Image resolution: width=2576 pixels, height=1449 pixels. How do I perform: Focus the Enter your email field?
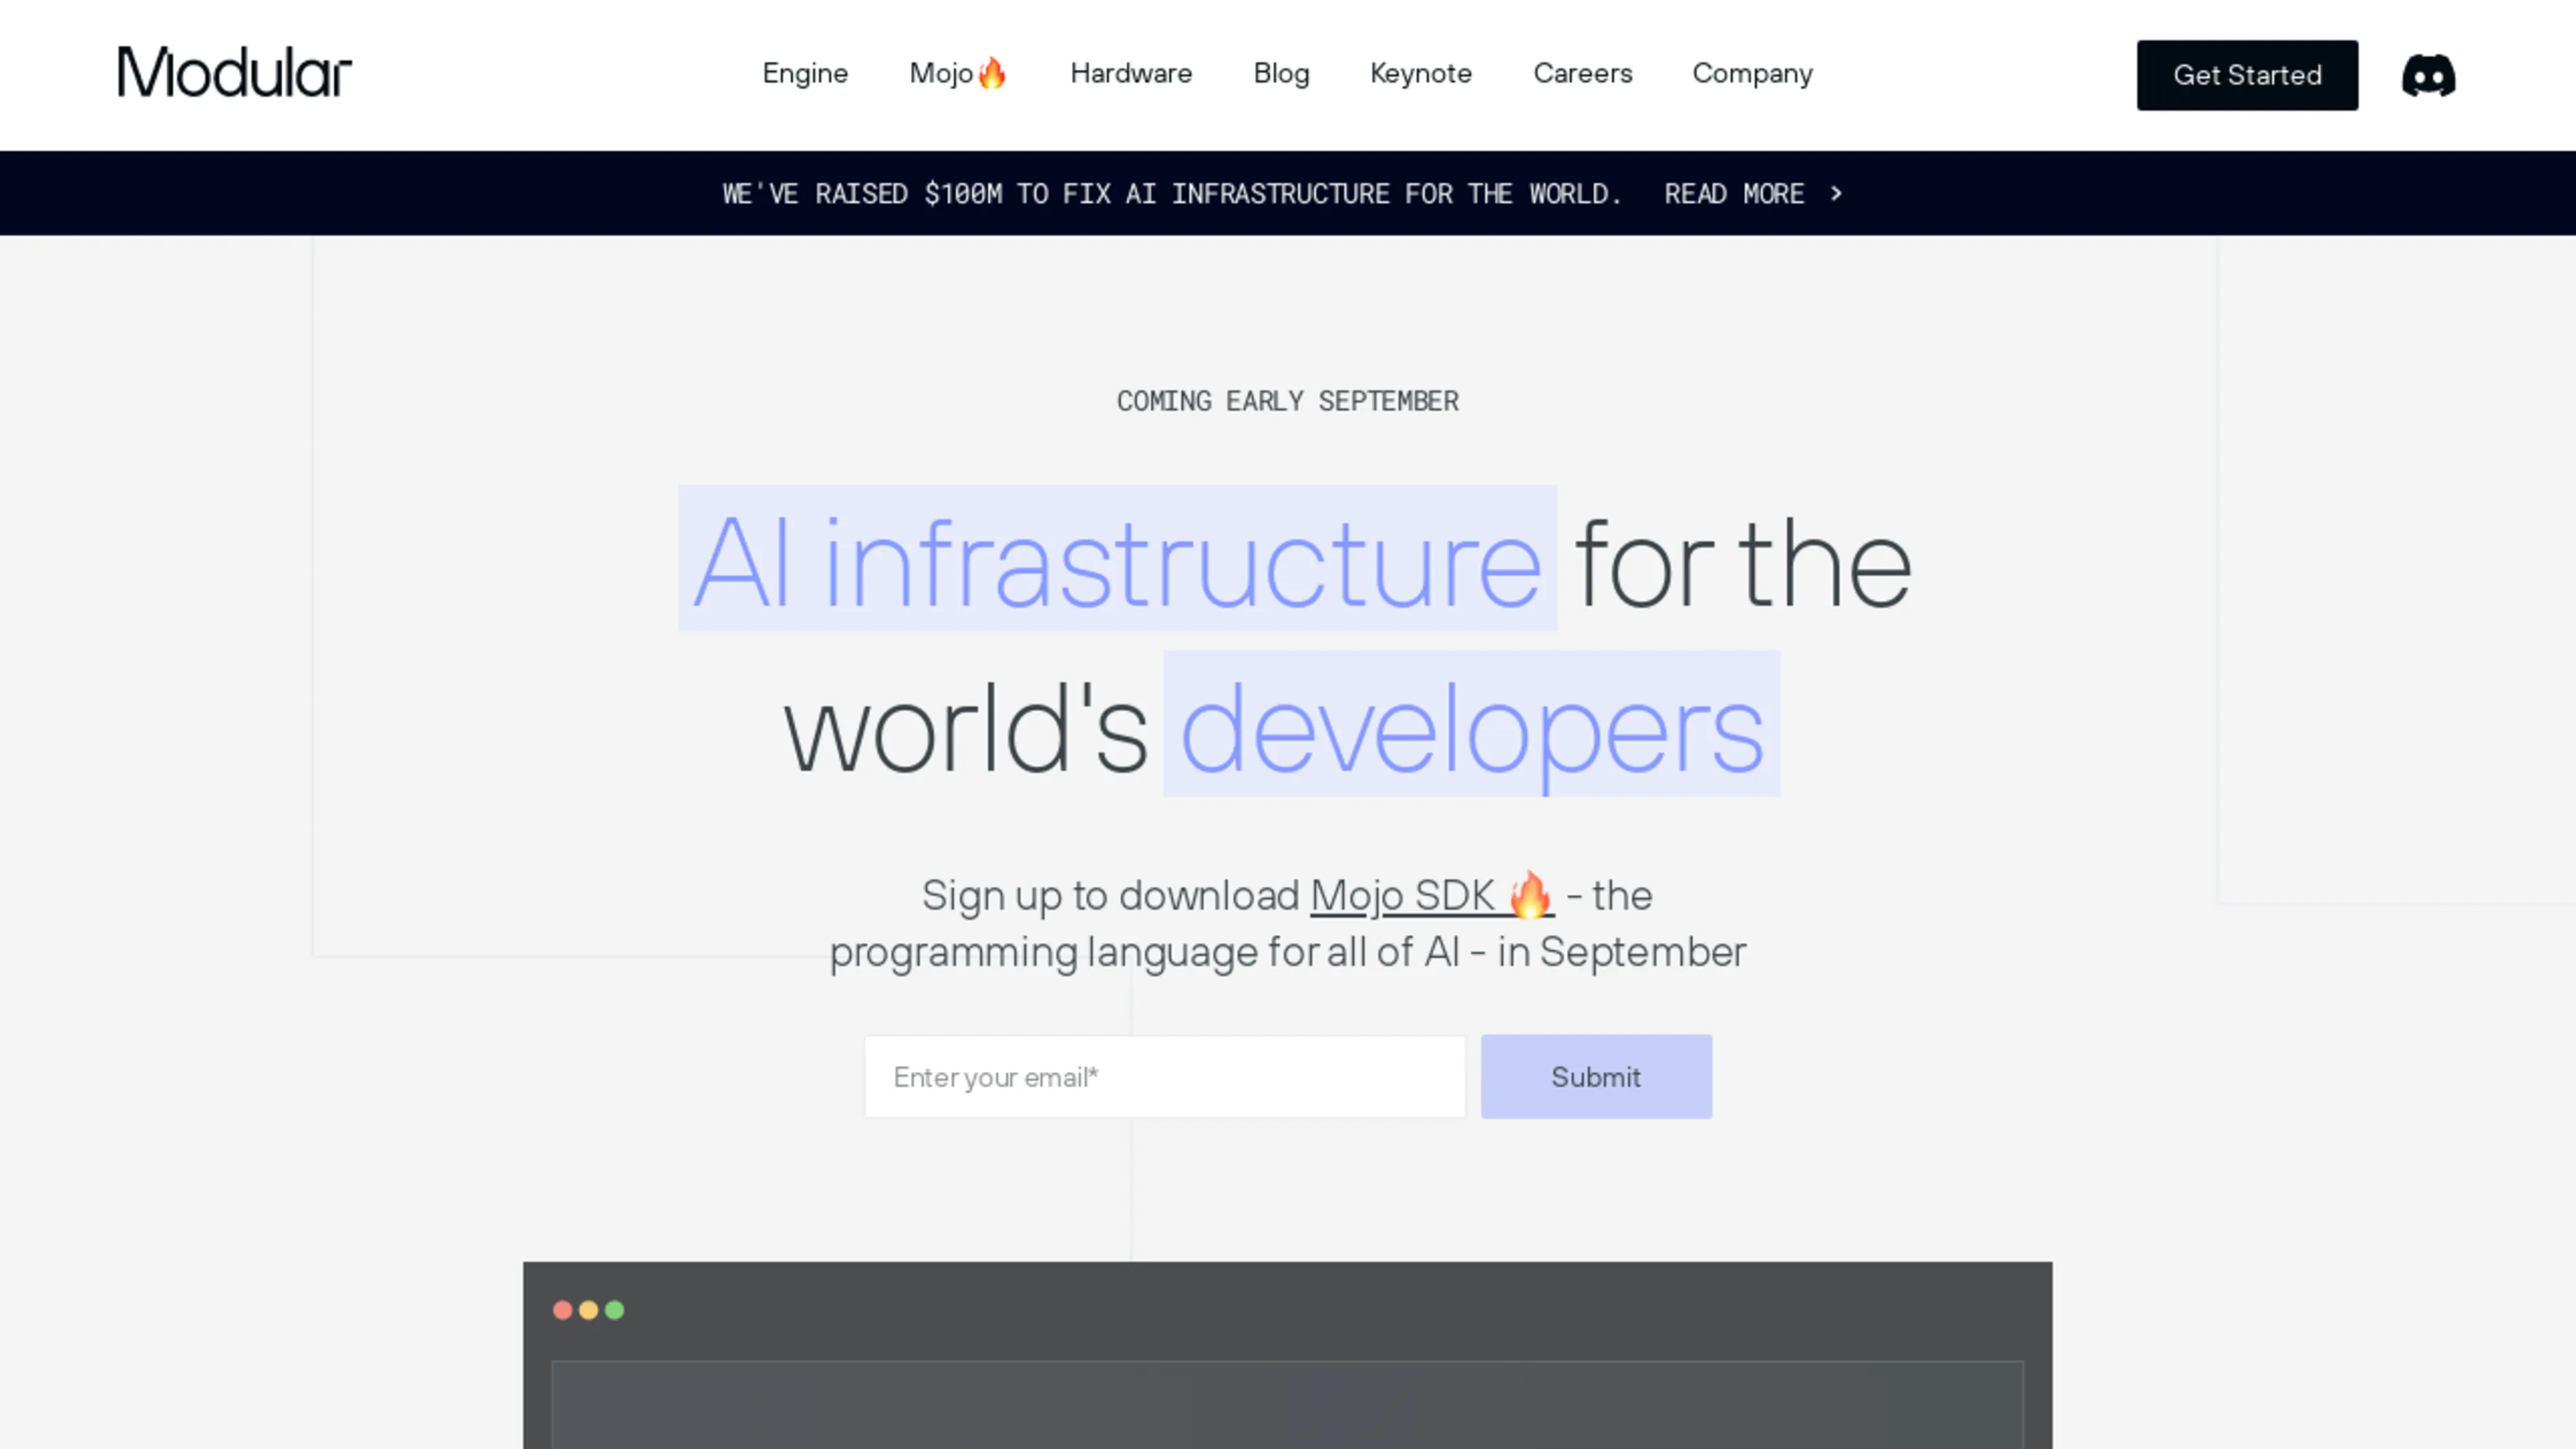(x=1165, y=1076)
